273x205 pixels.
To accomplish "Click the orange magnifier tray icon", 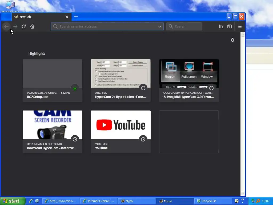I will [258, 201].
